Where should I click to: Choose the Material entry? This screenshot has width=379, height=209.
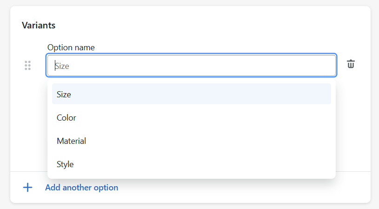click(x=192, y=141)
